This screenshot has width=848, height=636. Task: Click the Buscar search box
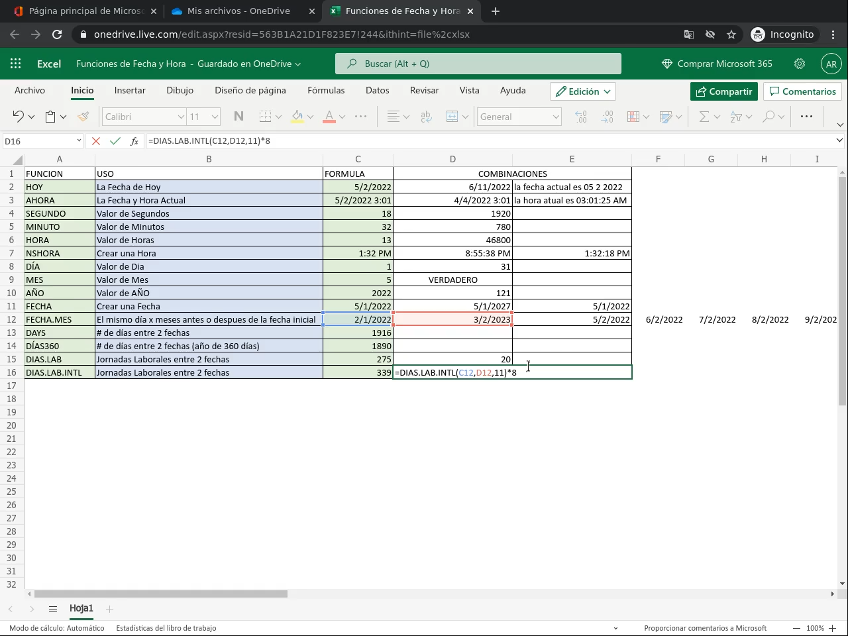click(478, 64)
